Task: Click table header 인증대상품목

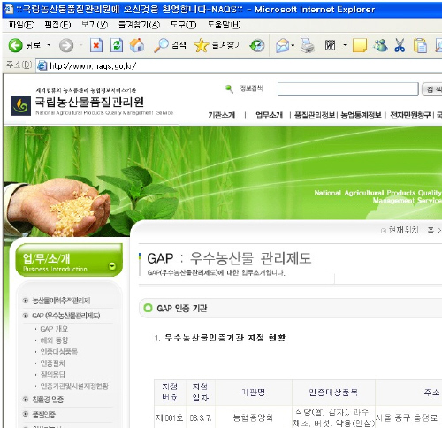Action: click(x=333, y=393)
